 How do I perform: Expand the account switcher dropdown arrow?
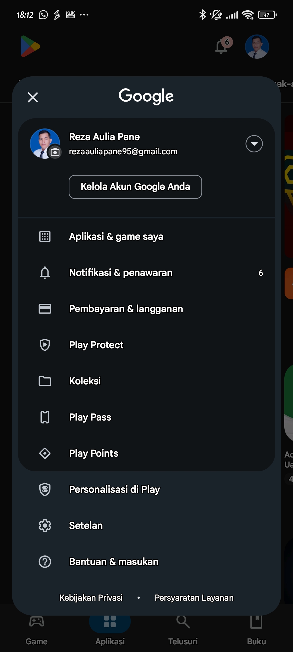point(254,144)
